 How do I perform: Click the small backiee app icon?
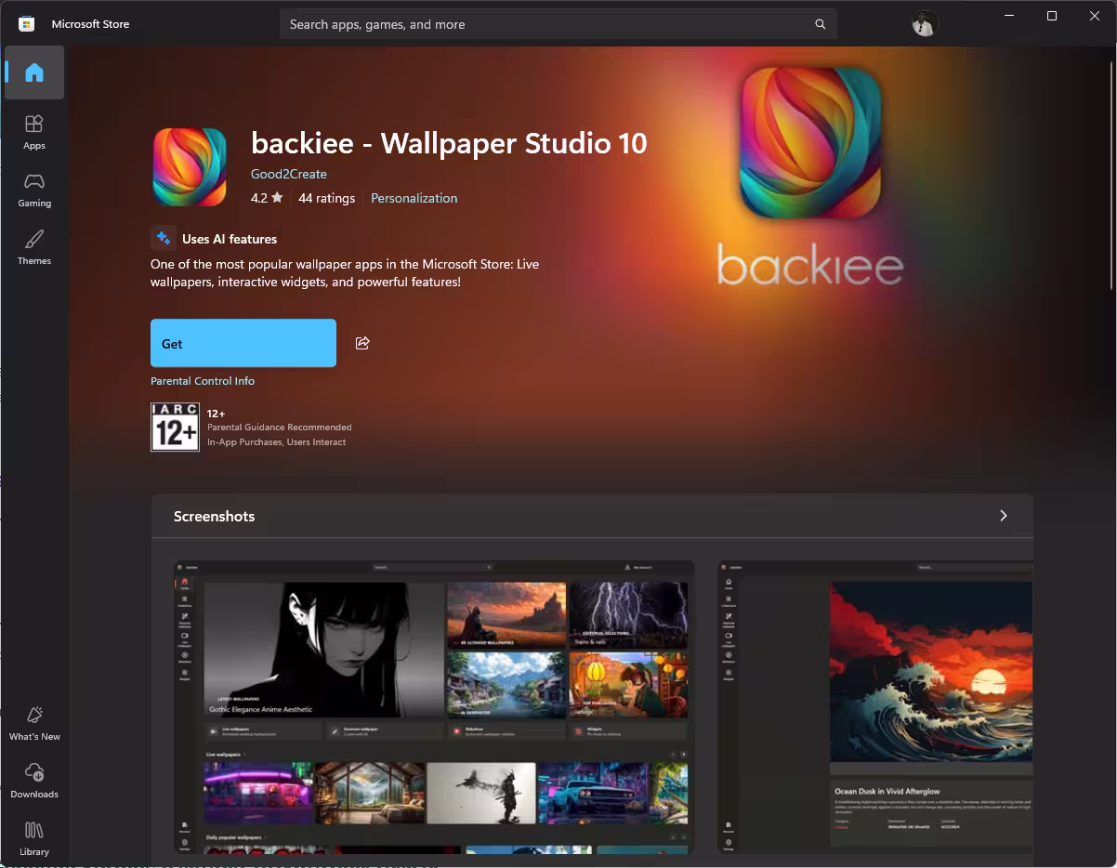pyautogui.click(x=190, y=166)
